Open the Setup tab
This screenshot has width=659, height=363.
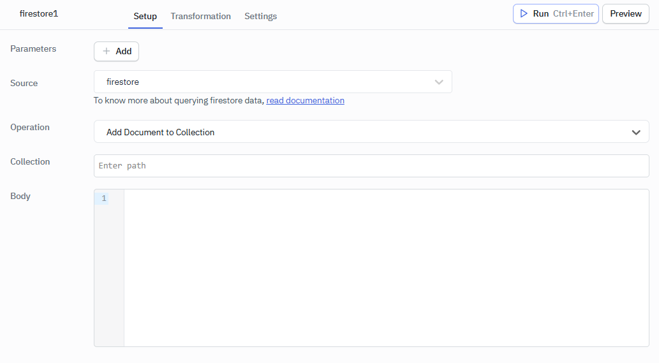pyautogui.click(x=145, y=16)
